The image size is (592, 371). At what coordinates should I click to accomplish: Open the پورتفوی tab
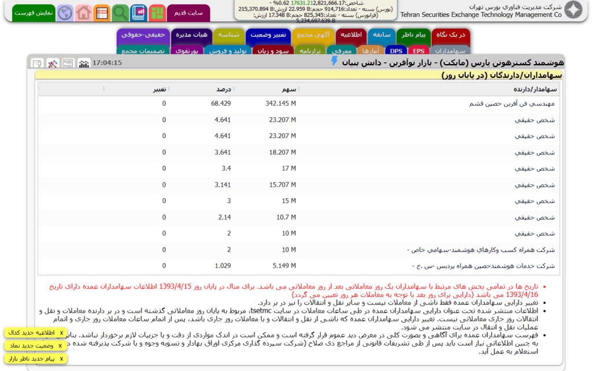(x=187, y=51)
